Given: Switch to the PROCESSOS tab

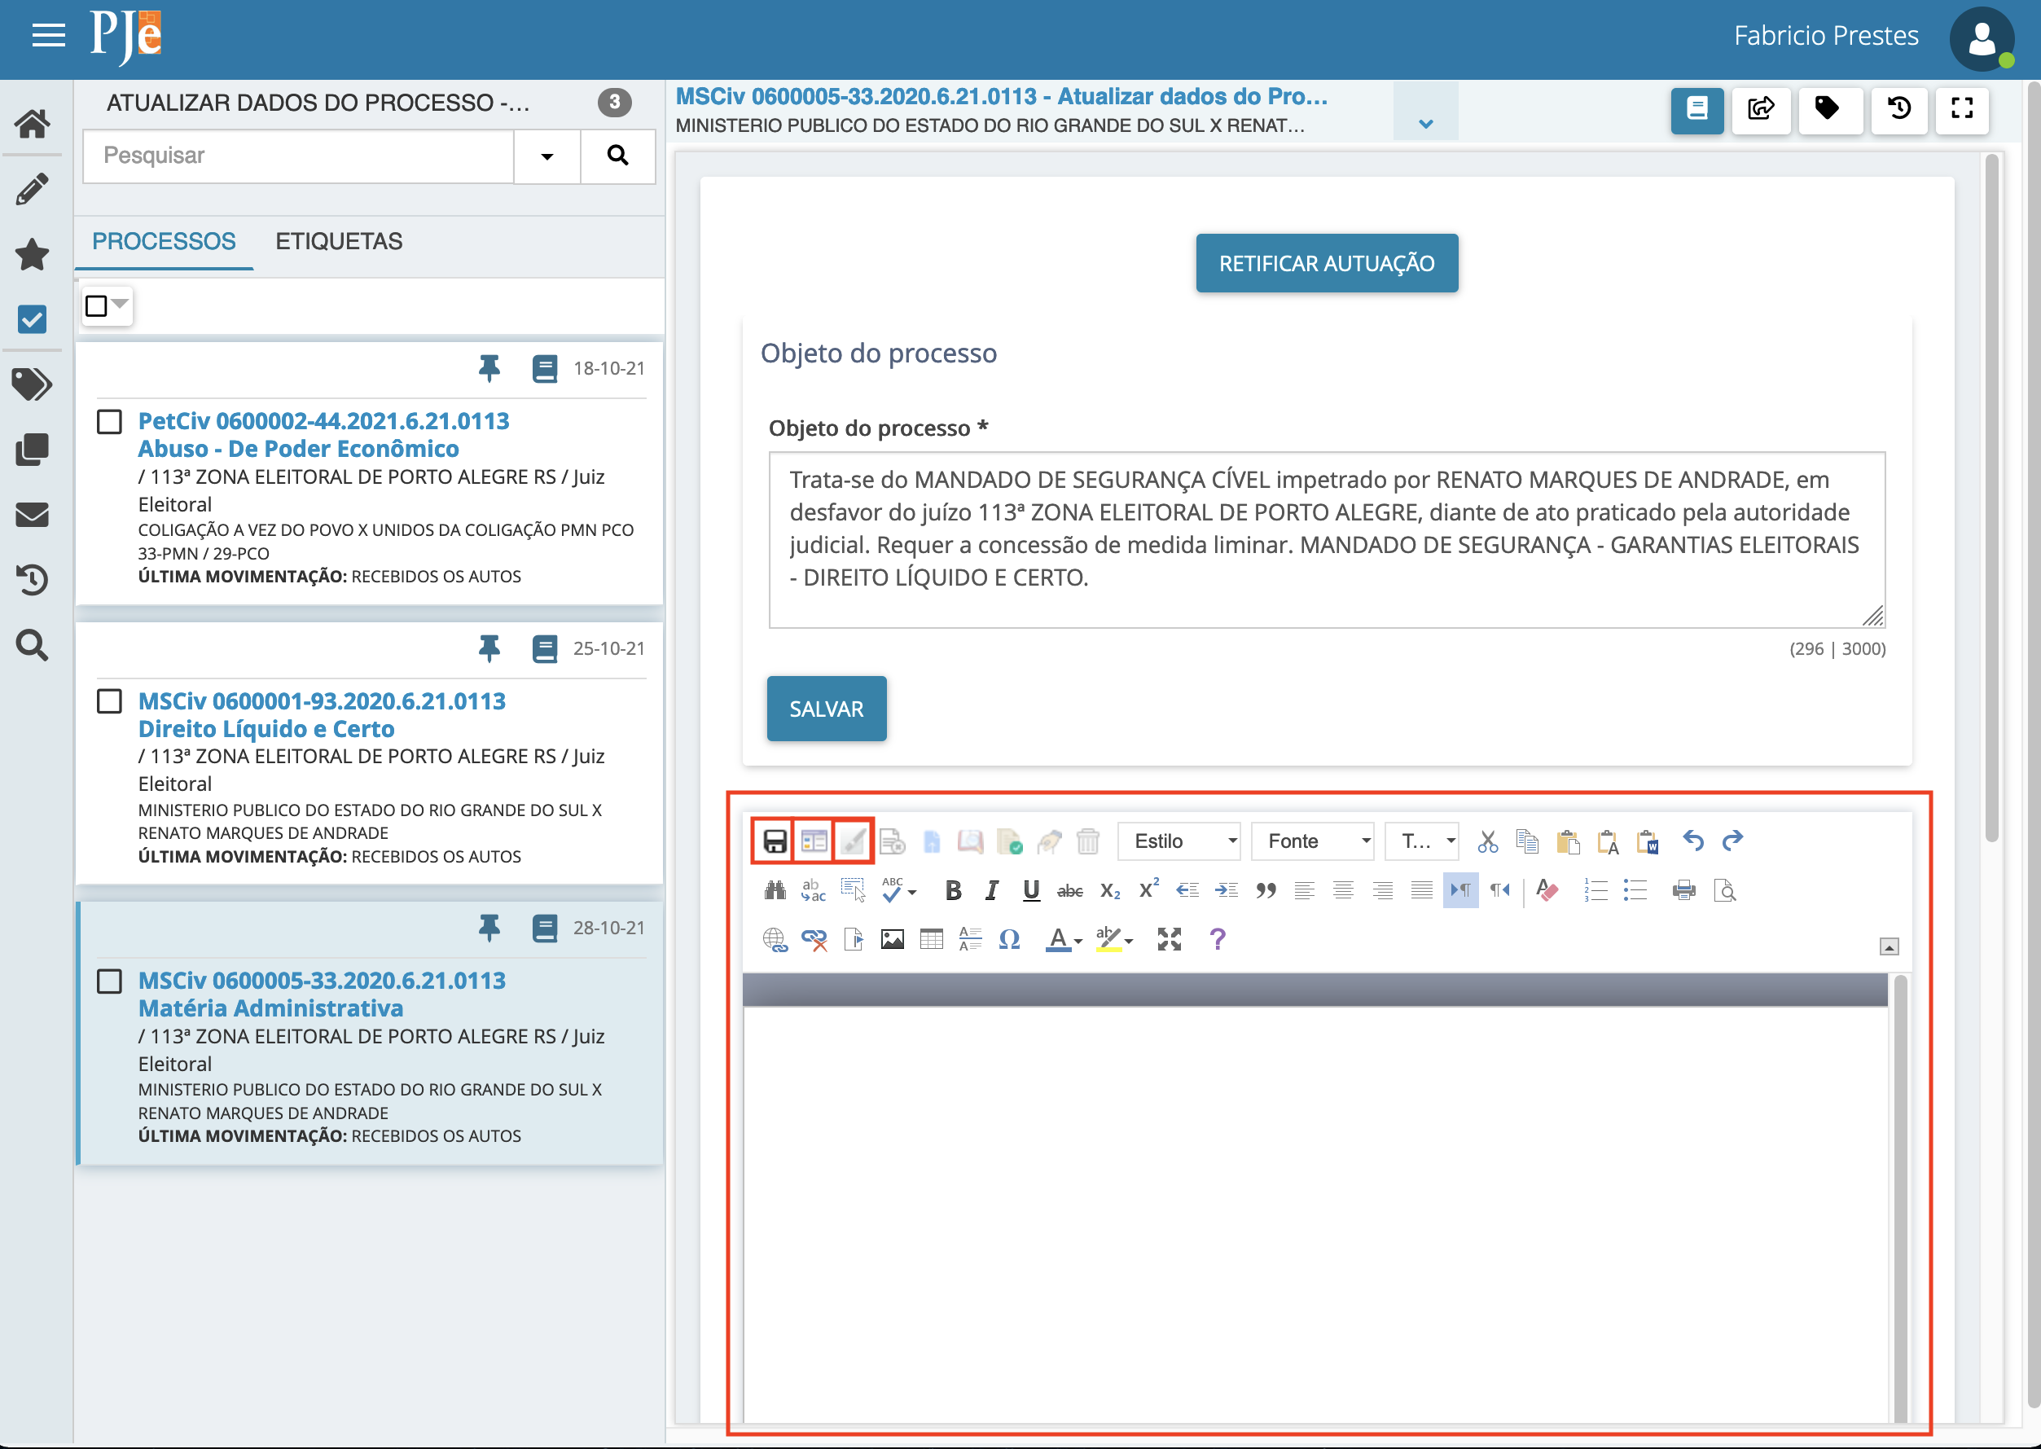Looking at the screenshot, I should tap(165, 242).
